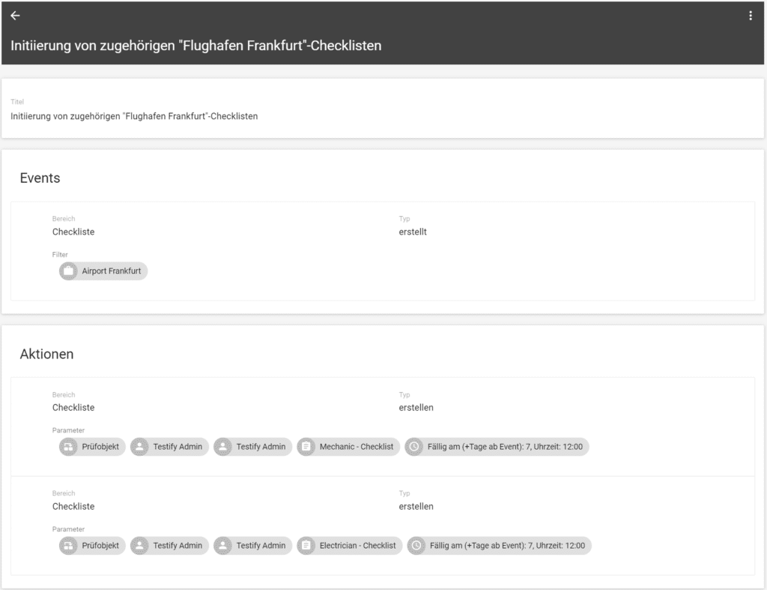Click the Prüfobjekt chip in second action

[92, 546]
